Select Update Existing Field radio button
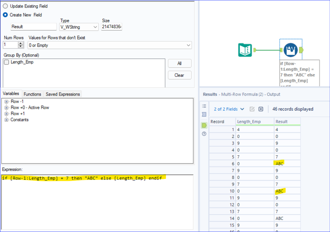 5,6
